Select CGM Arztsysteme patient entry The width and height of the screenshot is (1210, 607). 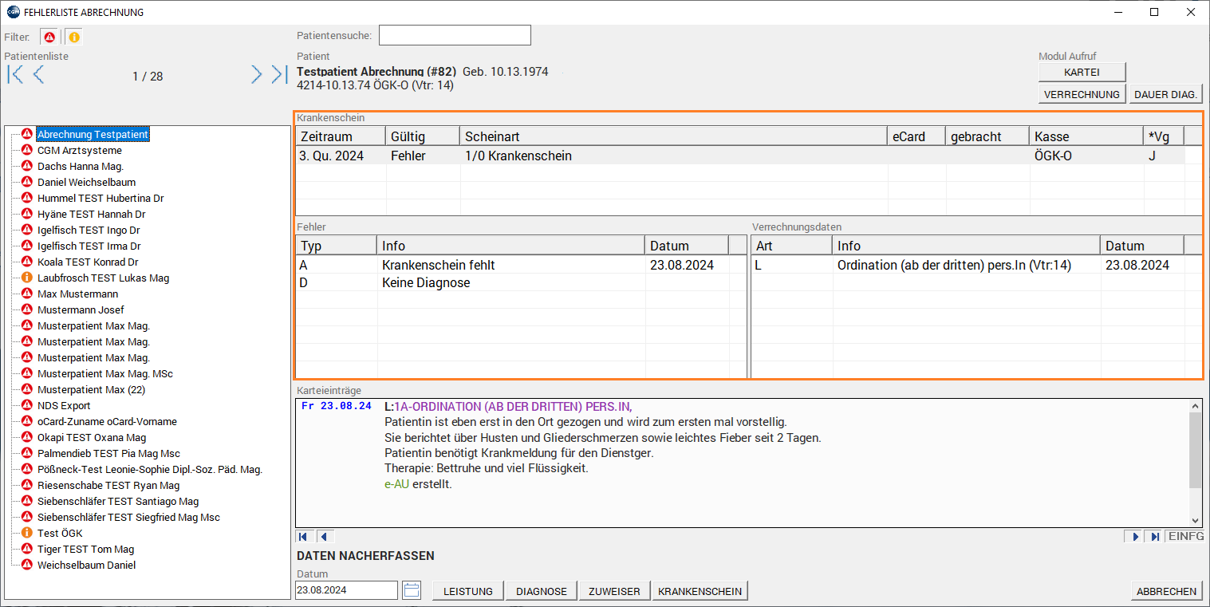80,150
